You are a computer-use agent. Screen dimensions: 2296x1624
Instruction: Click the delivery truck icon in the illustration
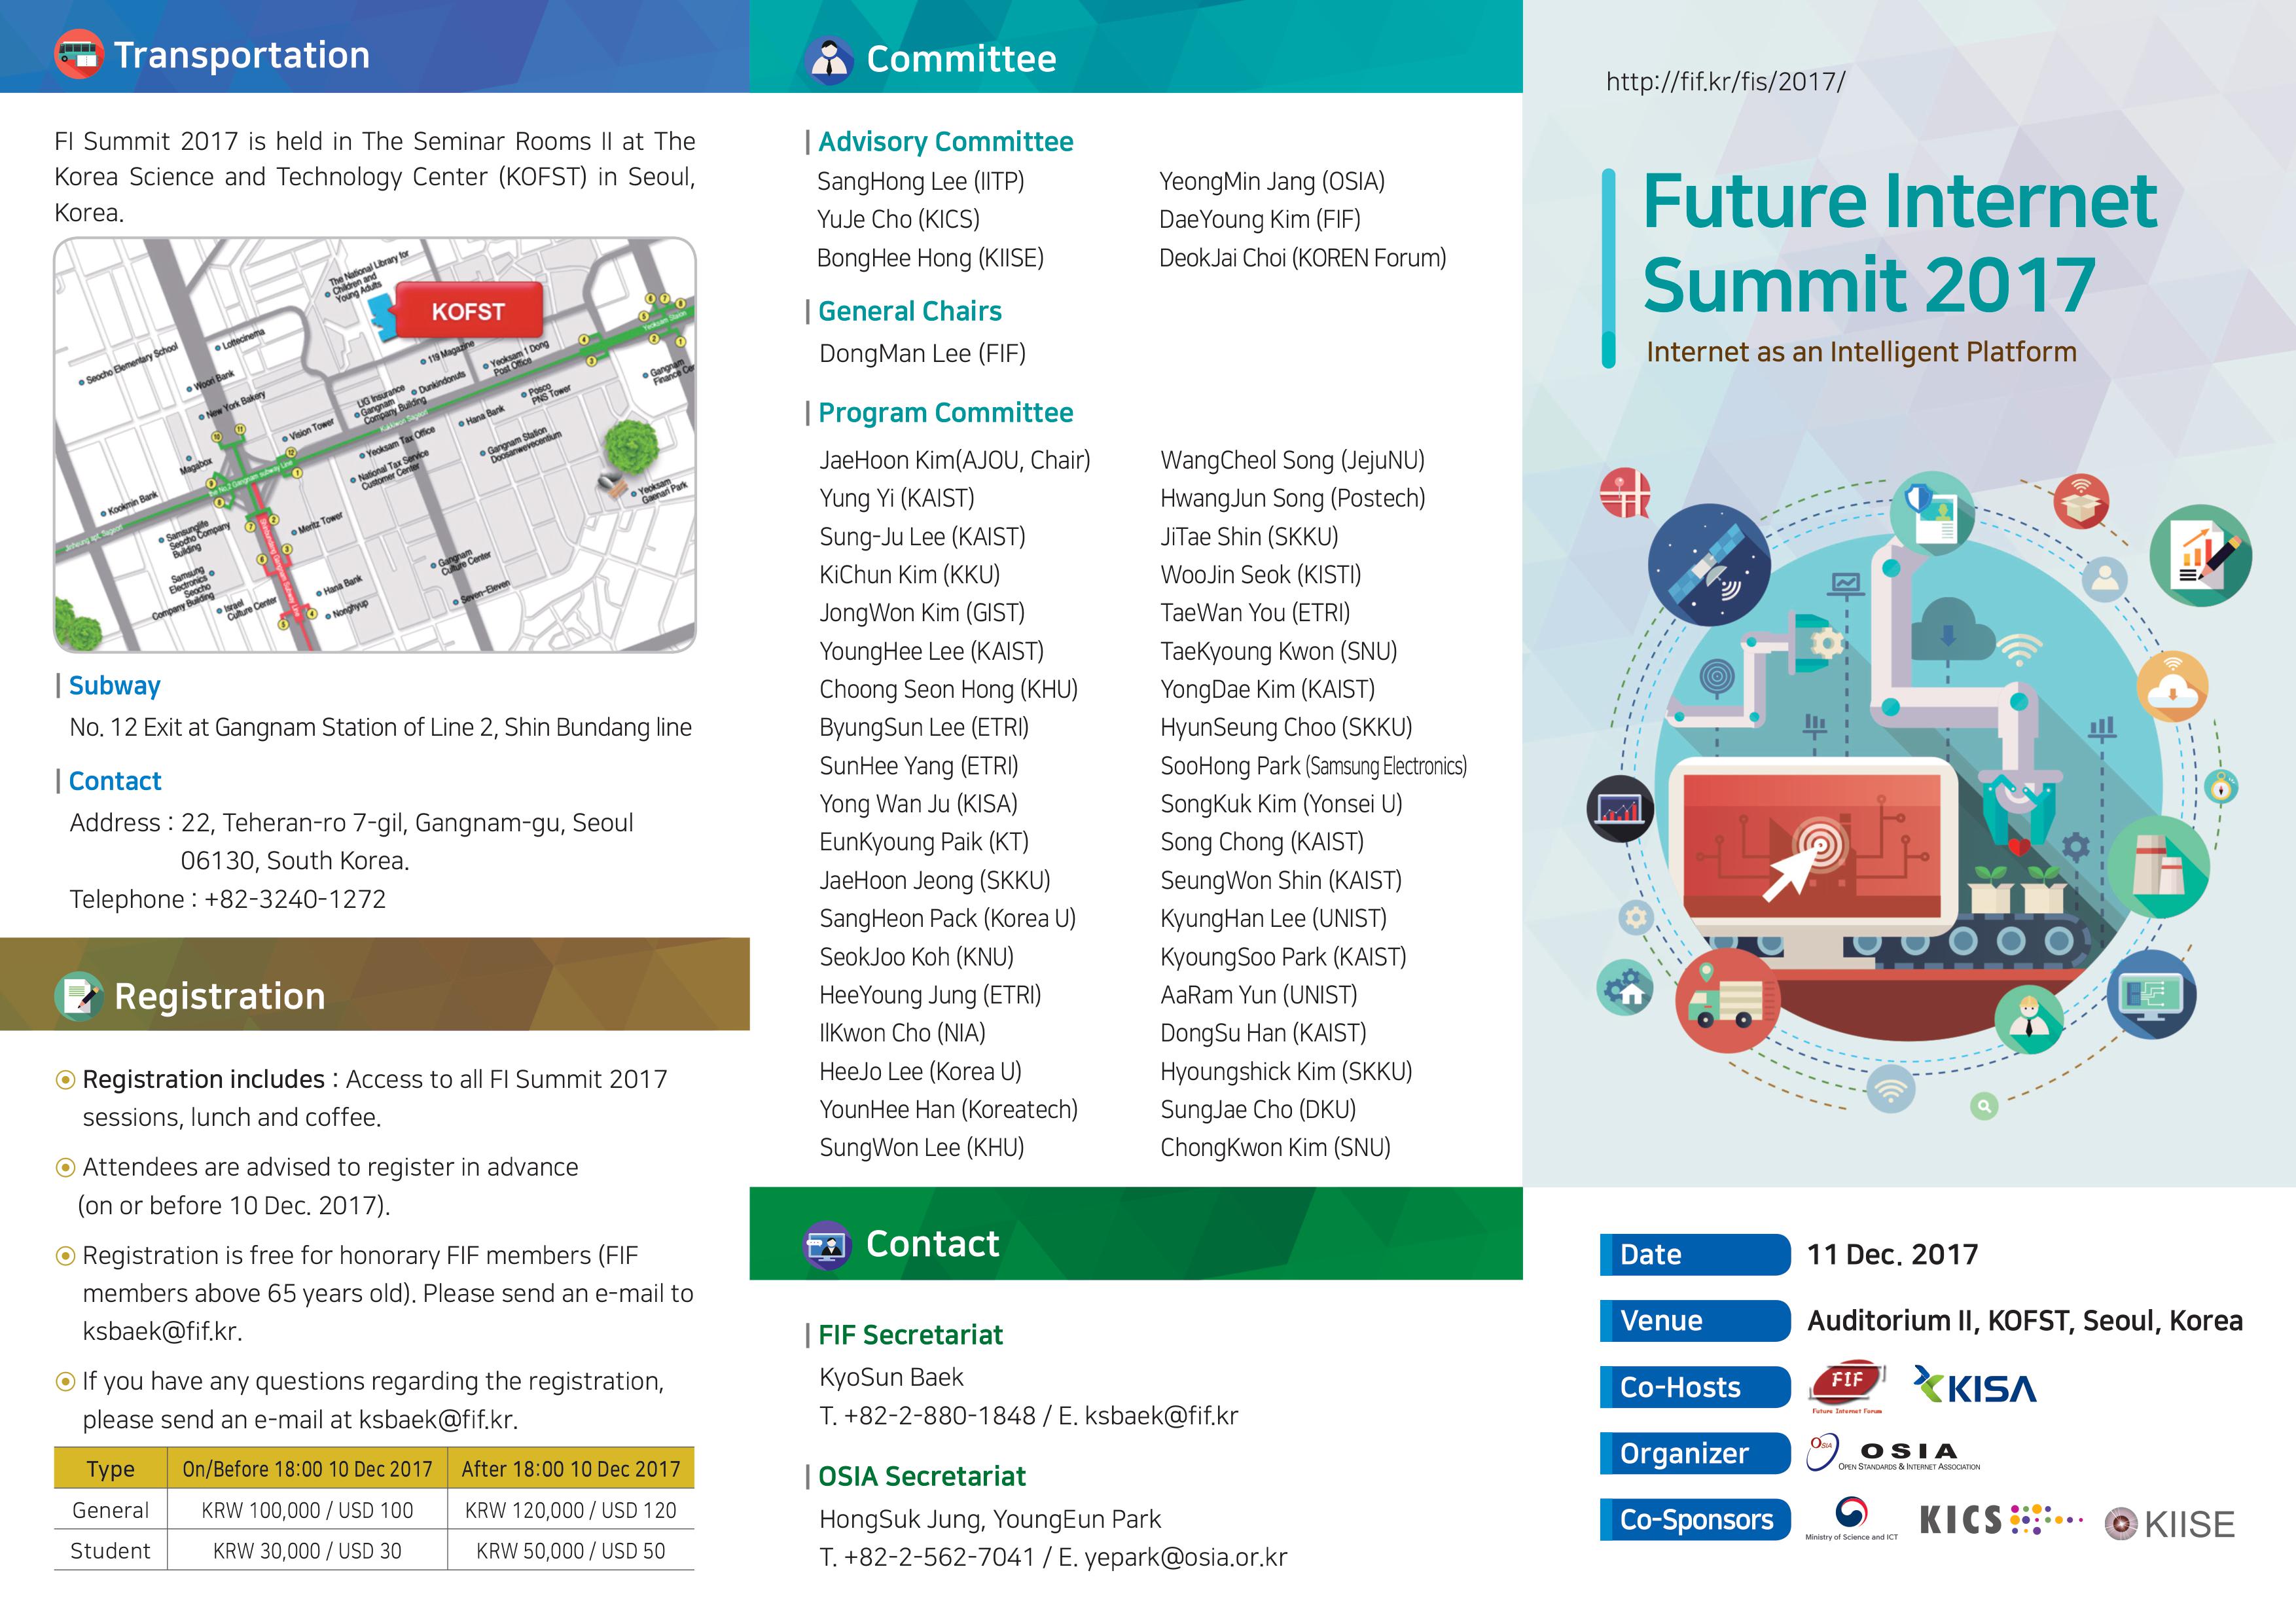click(x=1727, y=1000)
